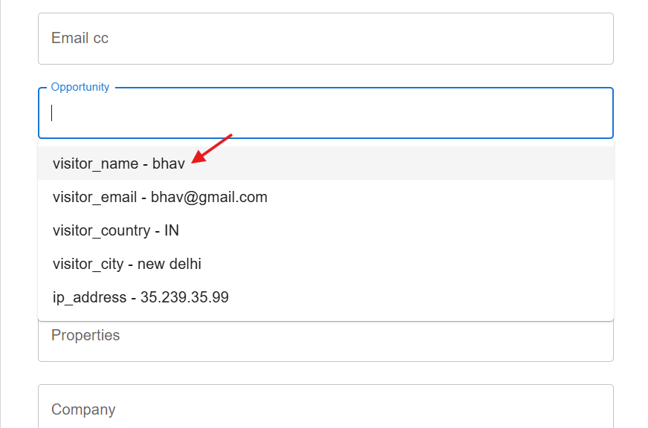Click the blue Opportunity field label

(x=80, y=87)
